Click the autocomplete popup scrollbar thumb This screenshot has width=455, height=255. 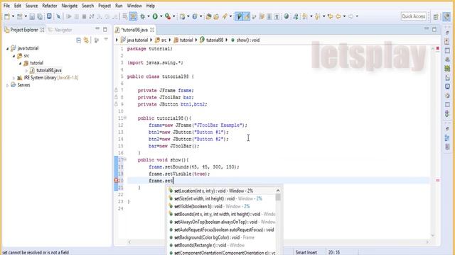(x=278, y=197)
